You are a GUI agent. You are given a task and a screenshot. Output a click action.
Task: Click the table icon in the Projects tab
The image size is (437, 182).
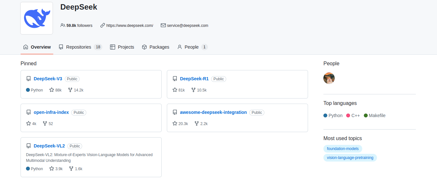pos(112,47)
